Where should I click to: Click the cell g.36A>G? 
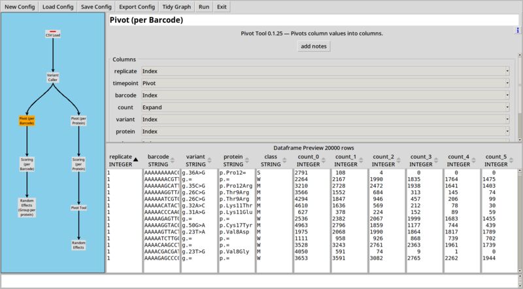tap(194, 173)
